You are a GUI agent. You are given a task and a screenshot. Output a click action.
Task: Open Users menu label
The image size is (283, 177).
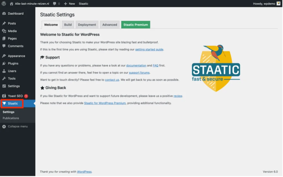click(12, 71)
